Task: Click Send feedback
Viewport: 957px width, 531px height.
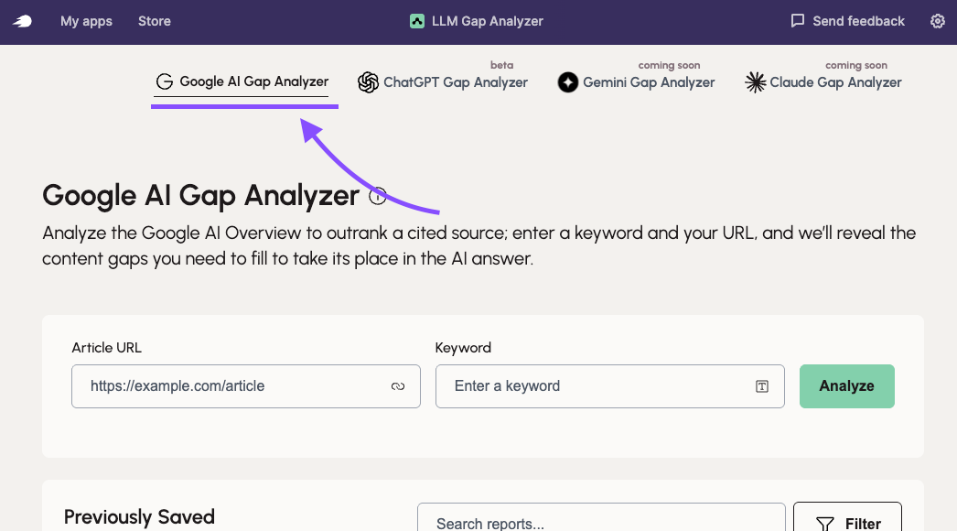Action: [857, 20]
